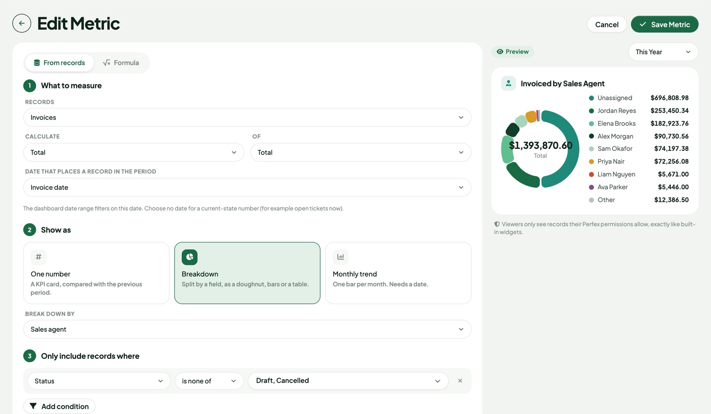Click the Sam Okafor legend name
This screenshot has width=711, height=414.
(615, 149)
